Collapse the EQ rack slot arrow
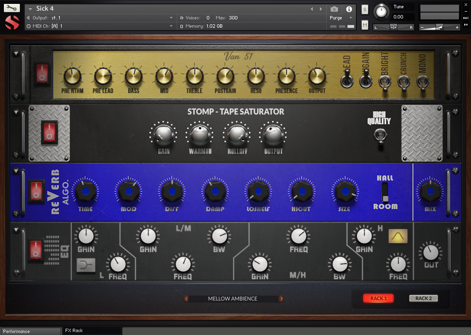 pos(16,230)
